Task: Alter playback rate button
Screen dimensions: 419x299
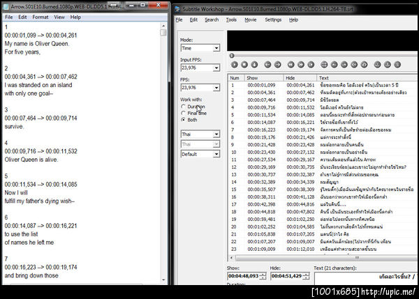Action: point(311,65)
